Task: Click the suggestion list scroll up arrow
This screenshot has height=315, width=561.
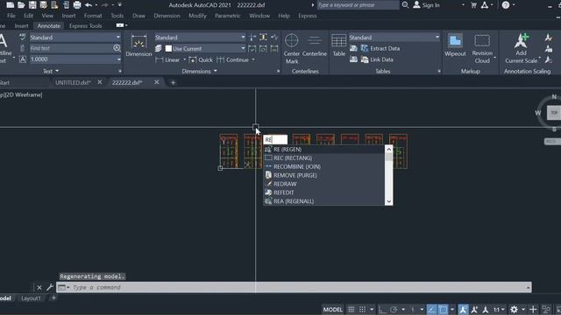Action: coord(389,150)
